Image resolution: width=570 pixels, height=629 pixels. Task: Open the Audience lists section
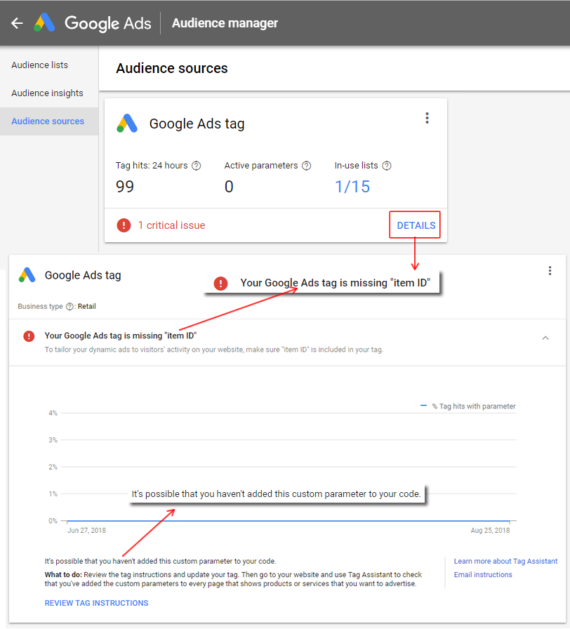tap(40, 65)
